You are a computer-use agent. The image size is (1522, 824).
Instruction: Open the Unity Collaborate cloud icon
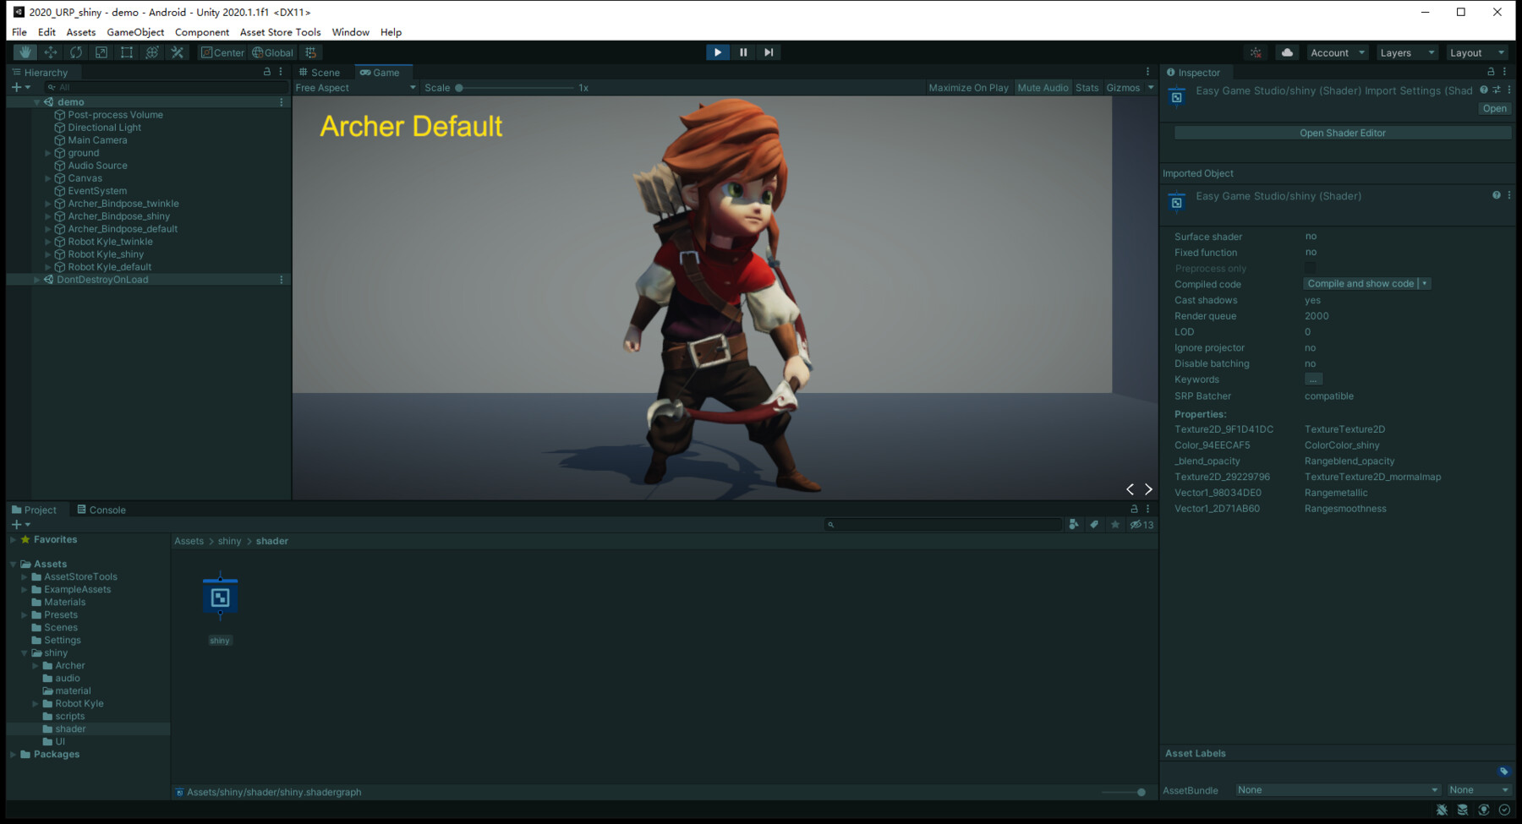click(x=1286, y=52)
